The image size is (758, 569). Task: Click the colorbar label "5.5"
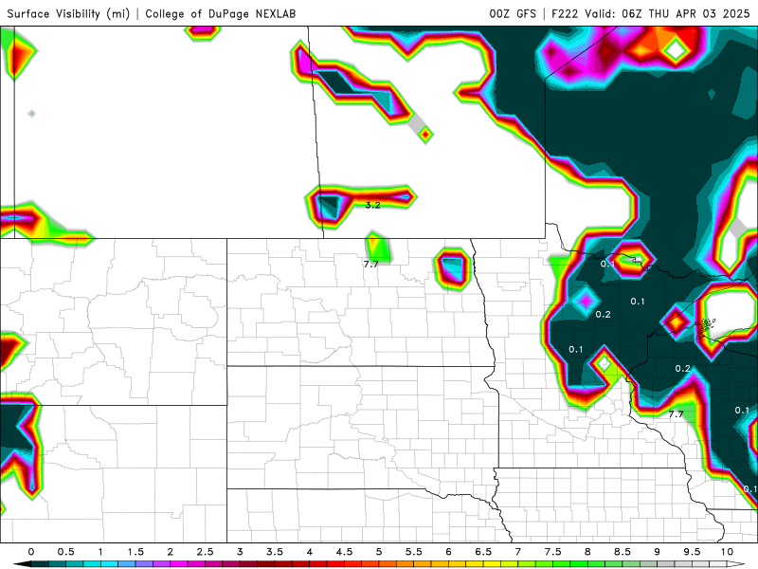pyautogui.click(x=414, y=552)
